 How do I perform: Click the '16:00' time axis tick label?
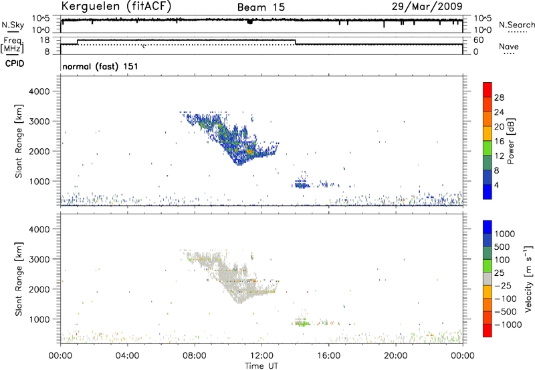point(328,356)
